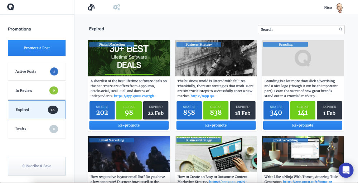The height and width of the screenshot is (183, 358).
Task: Click the Expired page heading
Action: (x=97, y=29)
